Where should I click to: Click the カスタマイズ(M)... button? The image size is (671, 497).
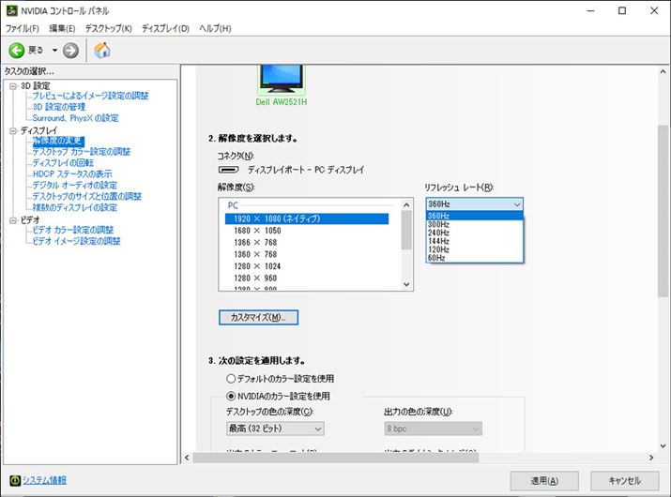258,317
